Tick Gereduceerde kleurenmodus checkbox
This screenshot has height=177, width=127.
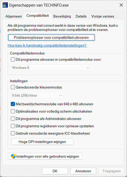(13, 87)
